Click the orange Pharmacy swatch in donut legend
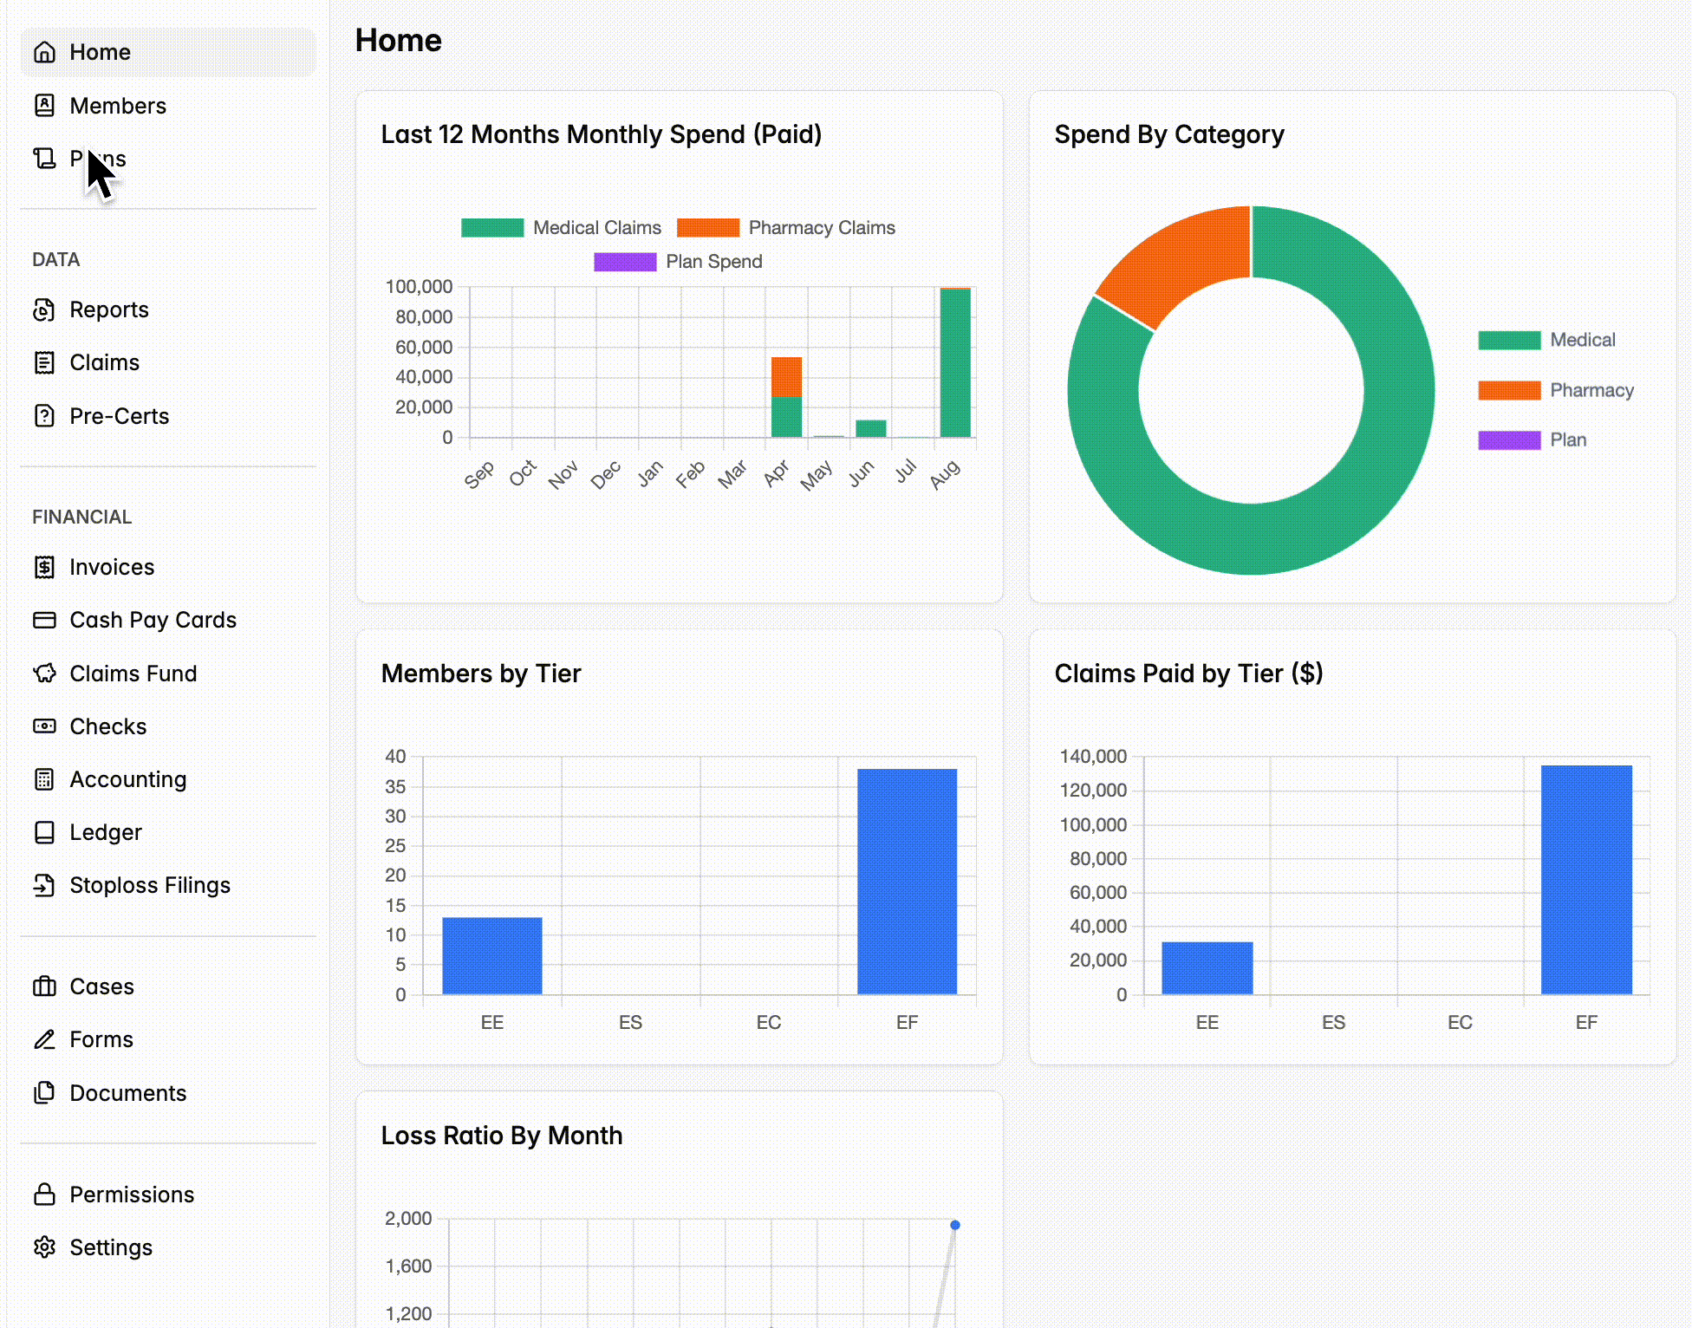The width and height of the screenshot is (1692, 1328). pos(1509,391)
